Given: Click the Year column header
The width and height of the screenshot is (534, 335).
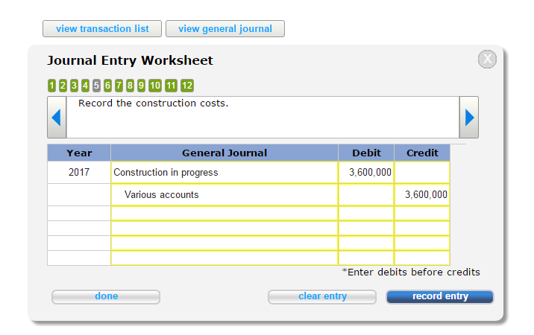Looking at the screenshot, I should [x=79, y=153].
